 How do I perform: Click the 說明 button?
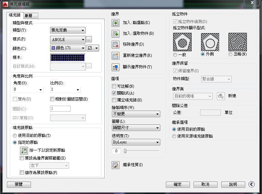click(233, 184)
